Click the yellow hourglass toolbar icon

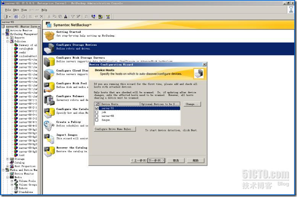pyautogui.click(x=108, y=17)
